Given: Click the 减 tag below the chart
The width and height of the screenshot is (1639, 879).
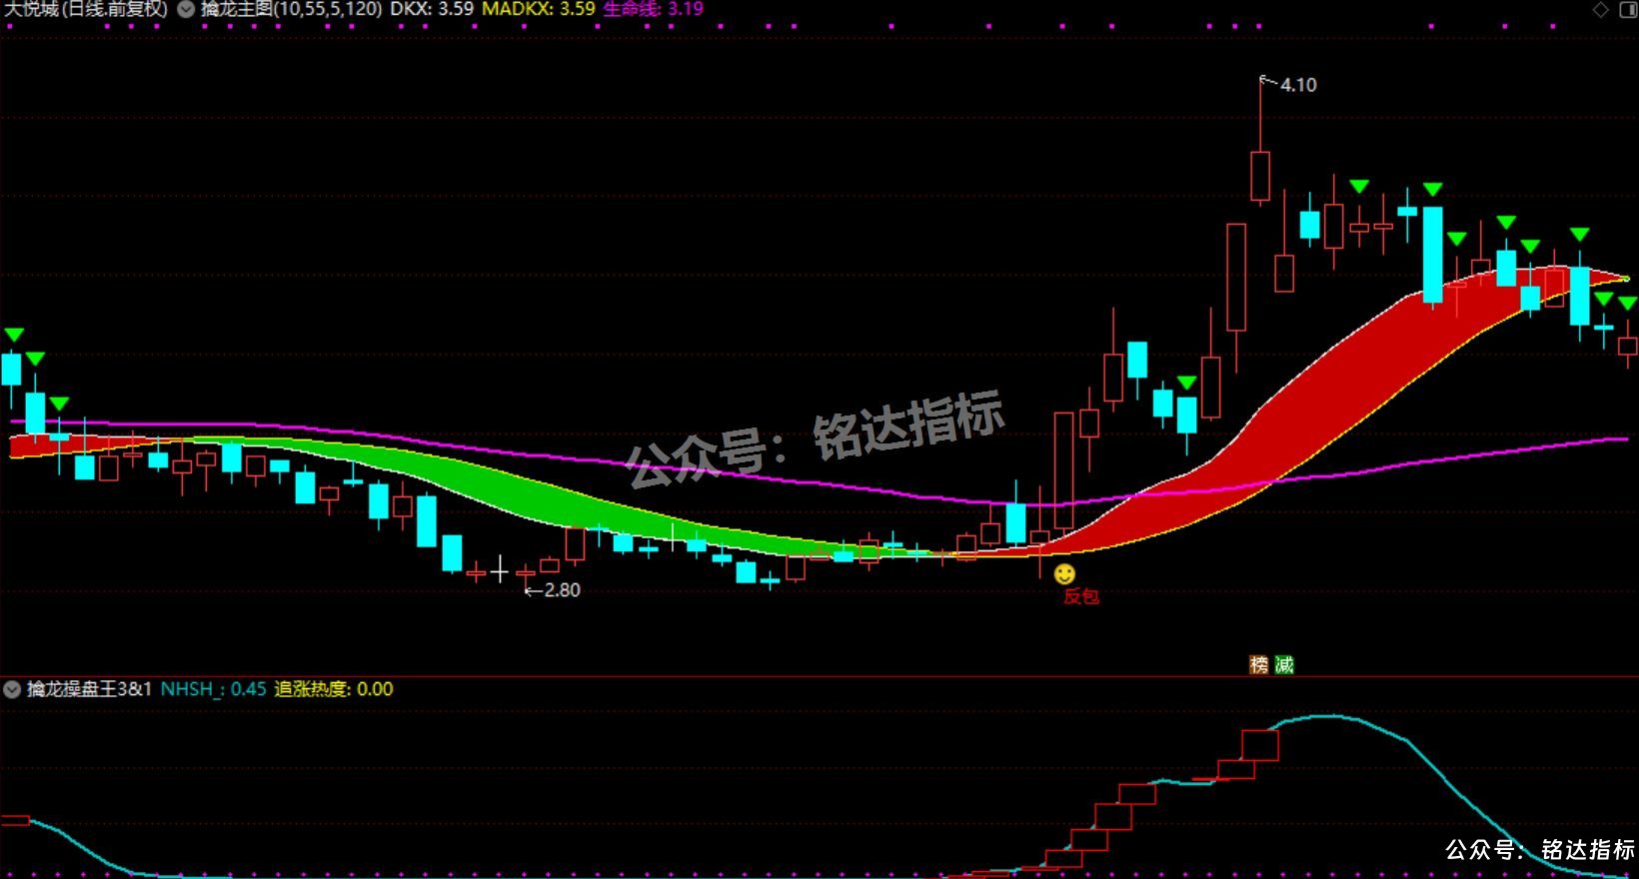Looking at the screenshot, I should click(1284, 664).
